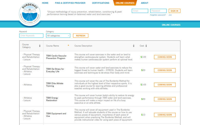The image size is (200, 125).
Task: Click the Course Name column header text
Action: coord(52,46)
